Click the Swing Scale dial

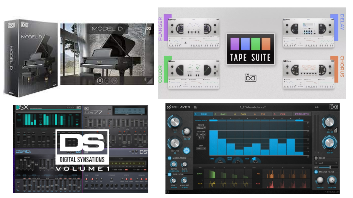[x=237, y=161]
